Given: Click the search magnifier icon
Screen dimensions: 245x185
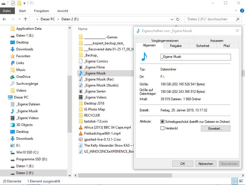Looking at the screenshot, I should (x=238, y=19).
